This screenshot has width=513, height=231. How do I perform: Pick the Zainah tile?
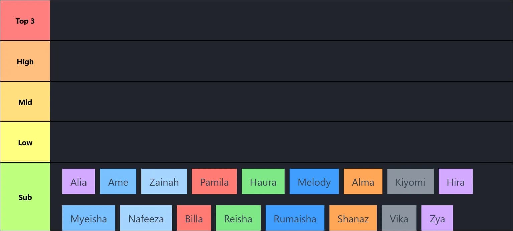tap(164, 182)
